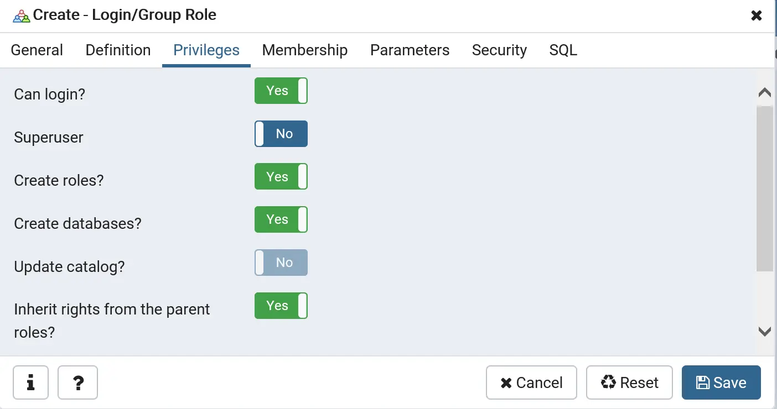
Task: Select the Parameters tab
Action: 410,50
